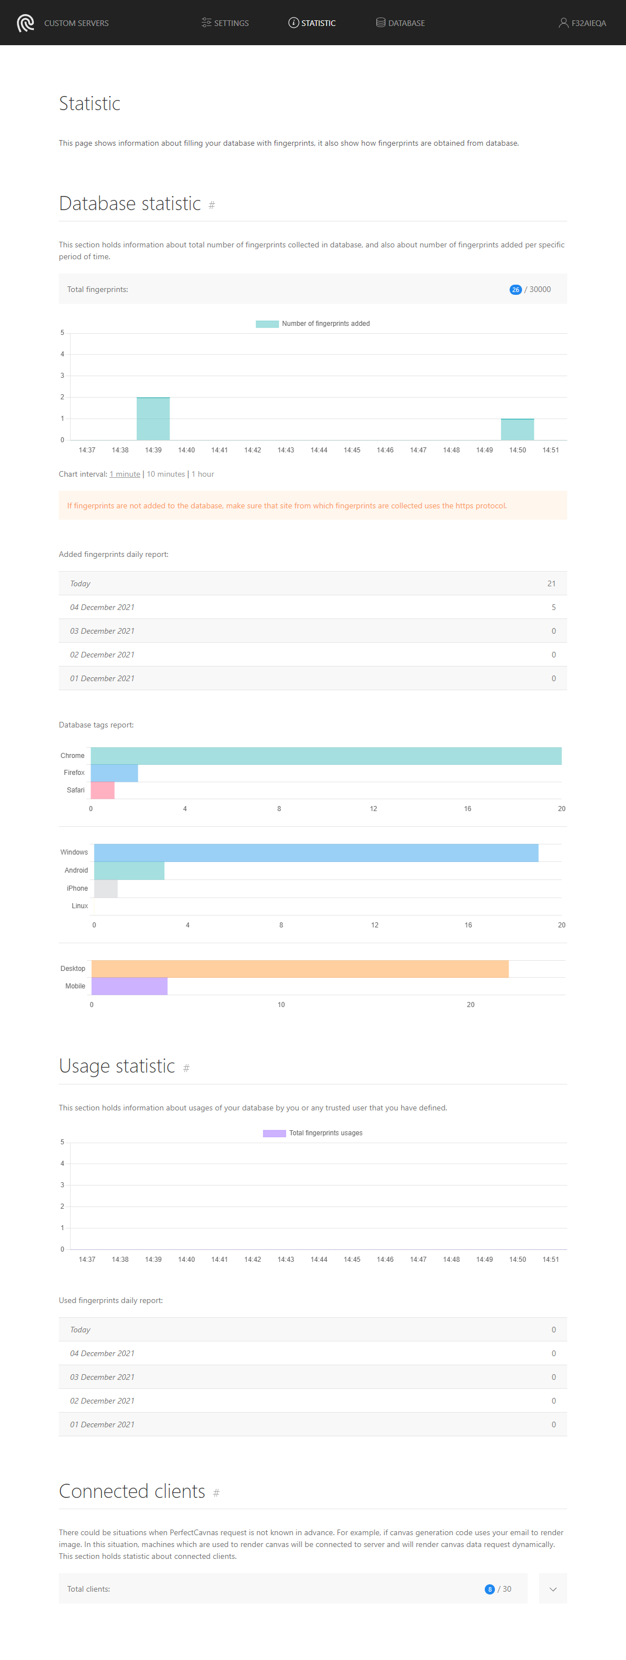Click the Database statistic anchor hash

(x=211, y=206)
